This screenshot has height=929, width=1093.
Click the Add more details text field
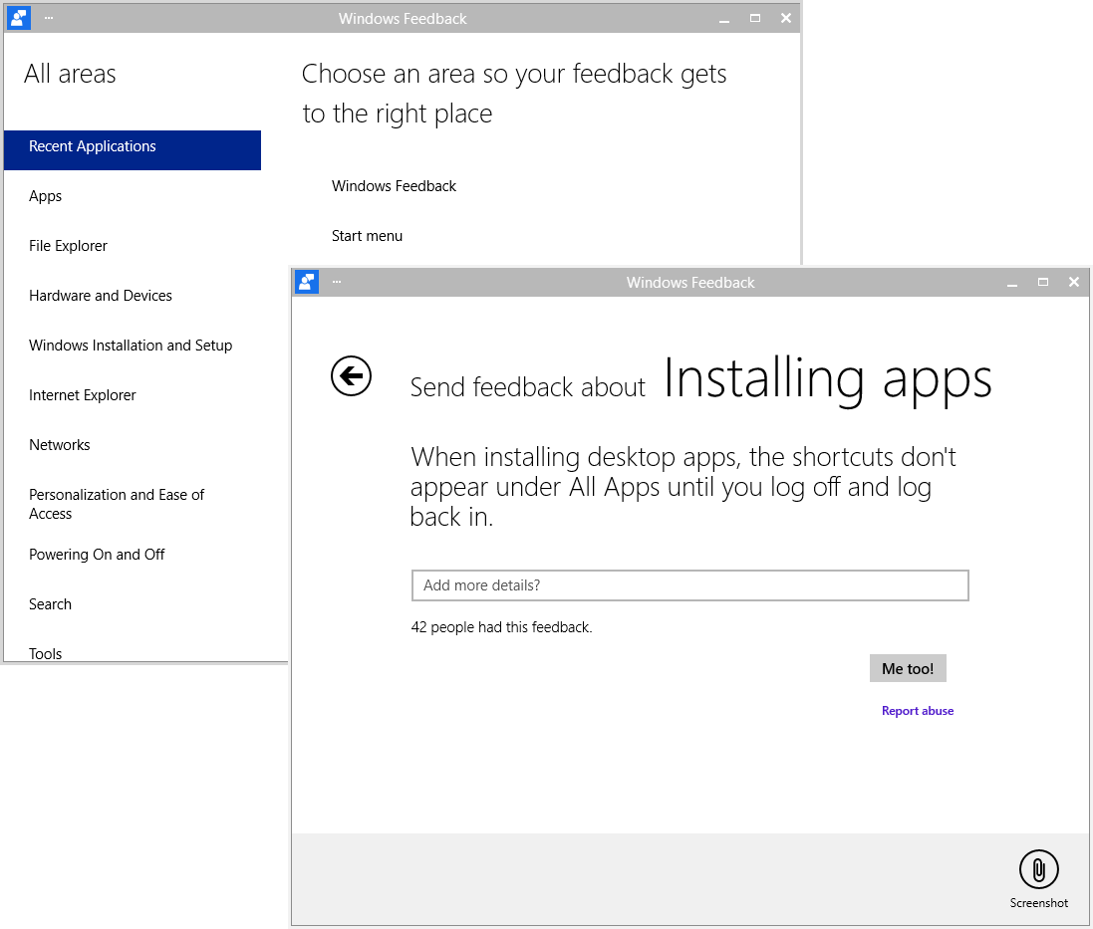tap(690, 585)
